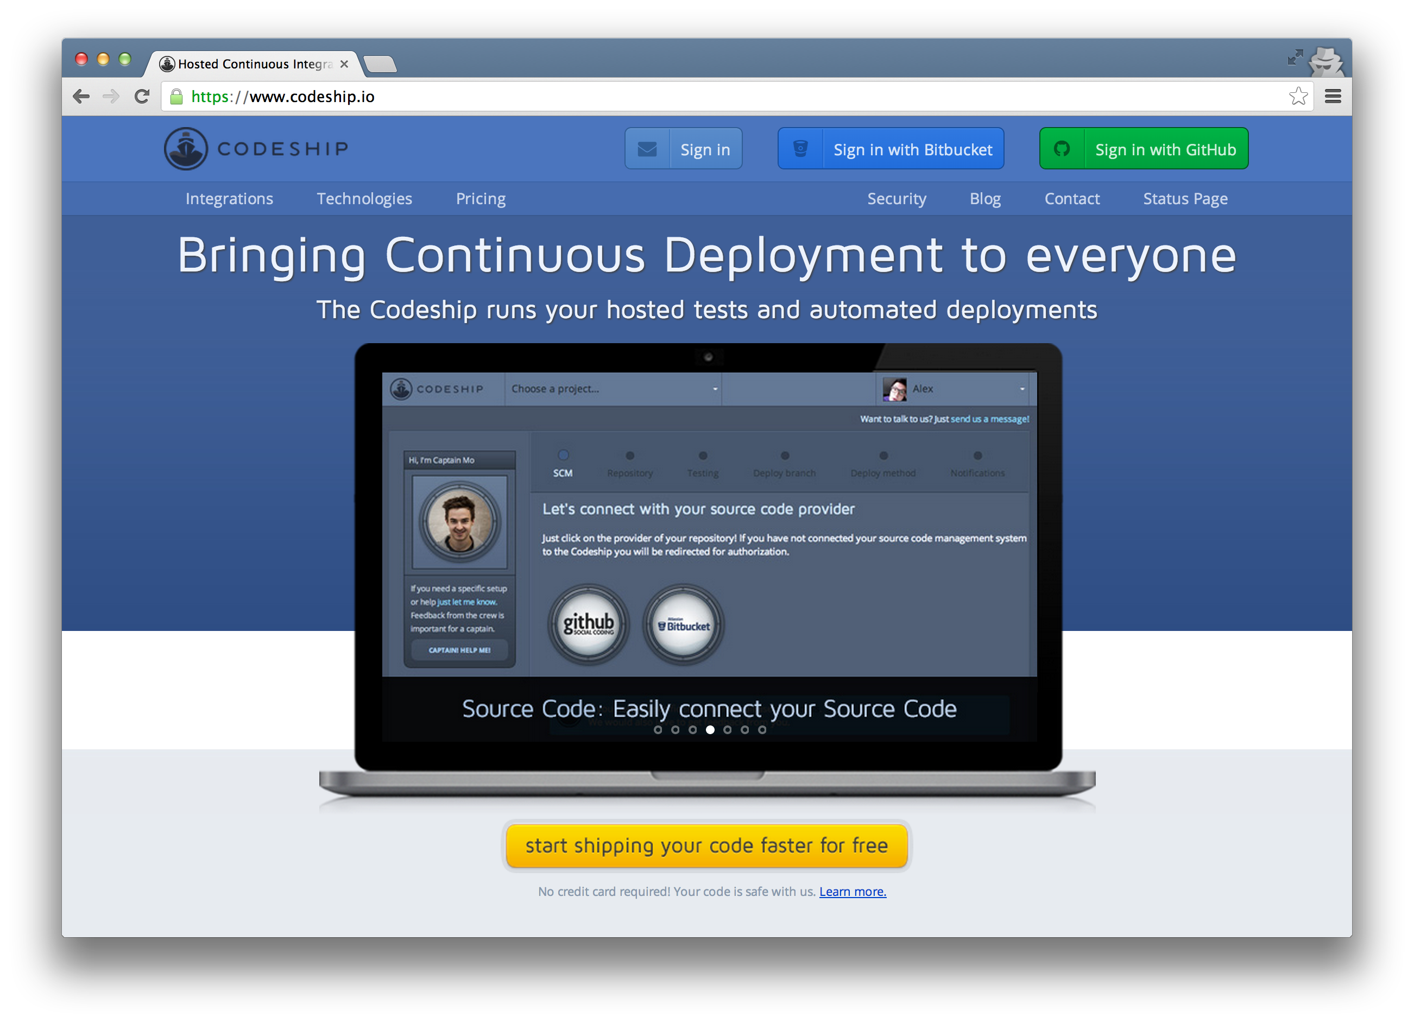
Task: Select the first carousel slide dot
Action: [x=658, y=730]
